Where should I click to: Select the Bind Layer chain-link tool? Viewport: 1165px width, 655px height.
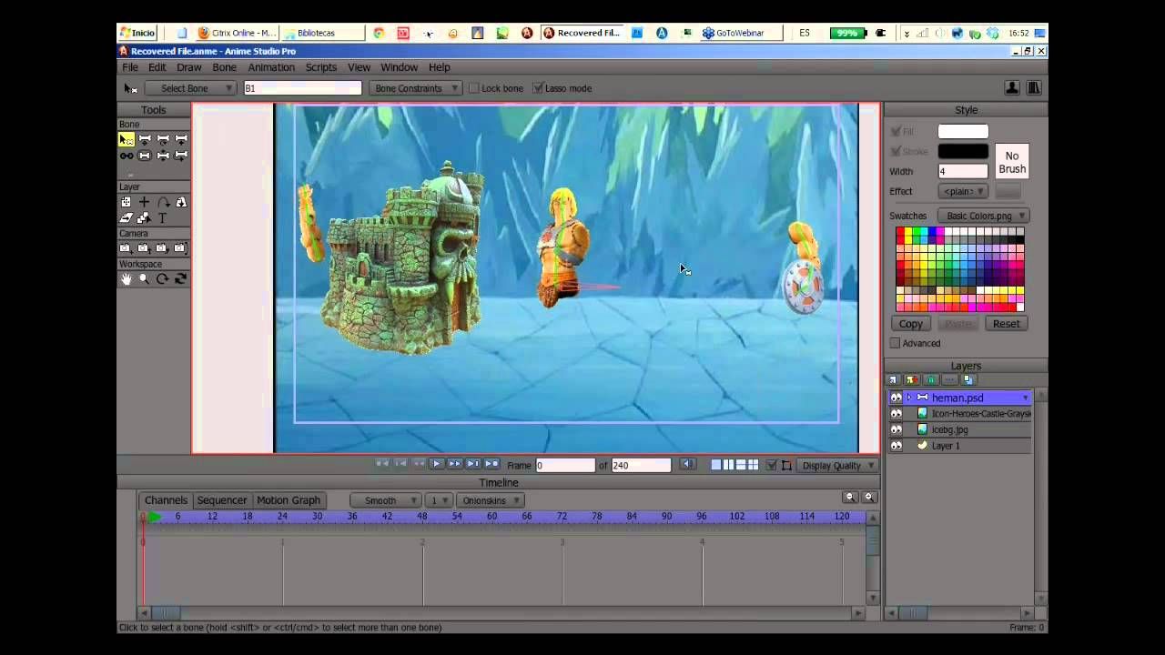[127, 156]
